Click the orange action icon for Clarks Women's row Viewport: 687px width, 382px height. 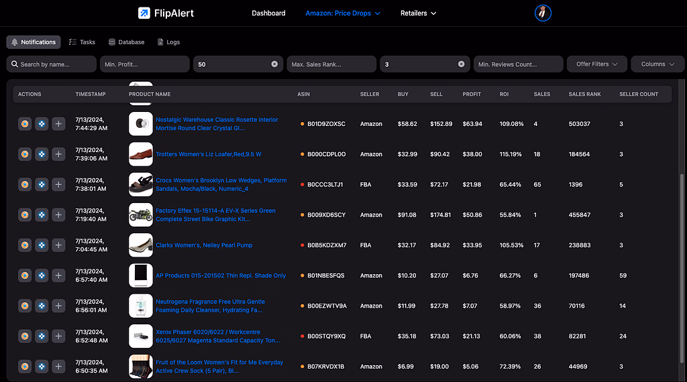coord(25,245)
